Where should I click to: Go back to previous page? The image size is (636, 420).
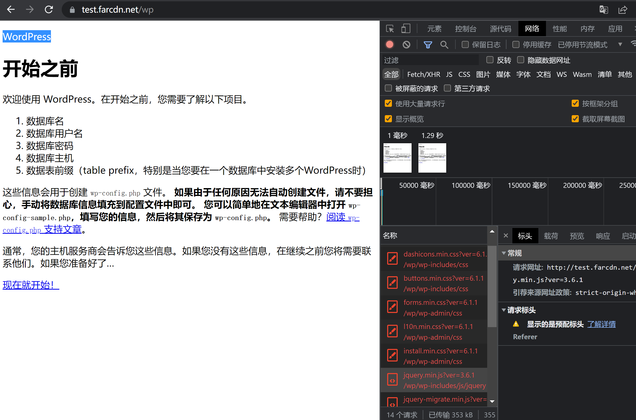point(11,10)
